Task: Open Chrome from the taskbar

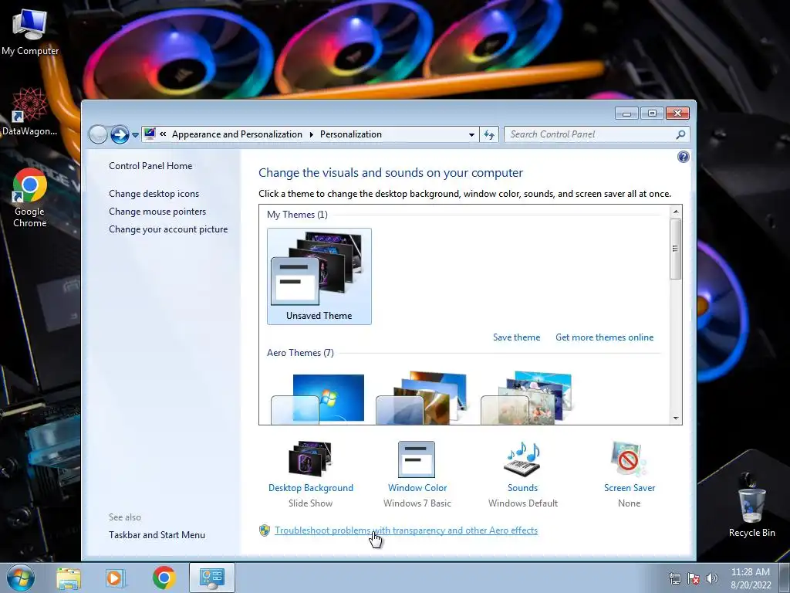Action: pos(164,578)
